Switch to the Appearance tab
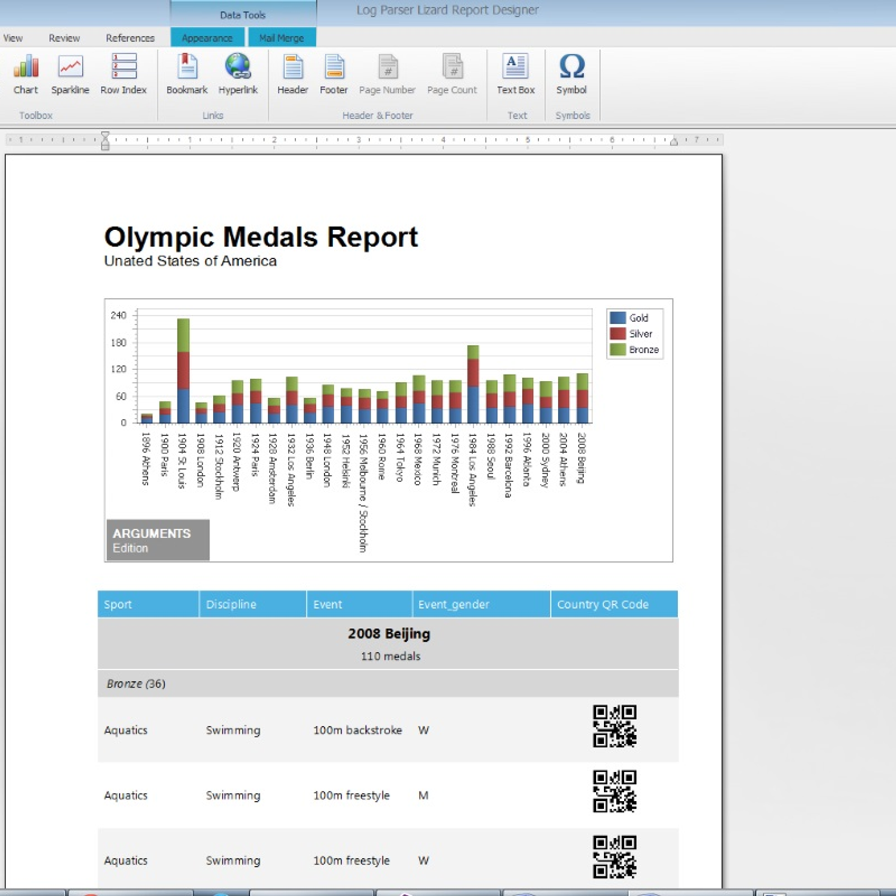 click(x=207, y=38)
